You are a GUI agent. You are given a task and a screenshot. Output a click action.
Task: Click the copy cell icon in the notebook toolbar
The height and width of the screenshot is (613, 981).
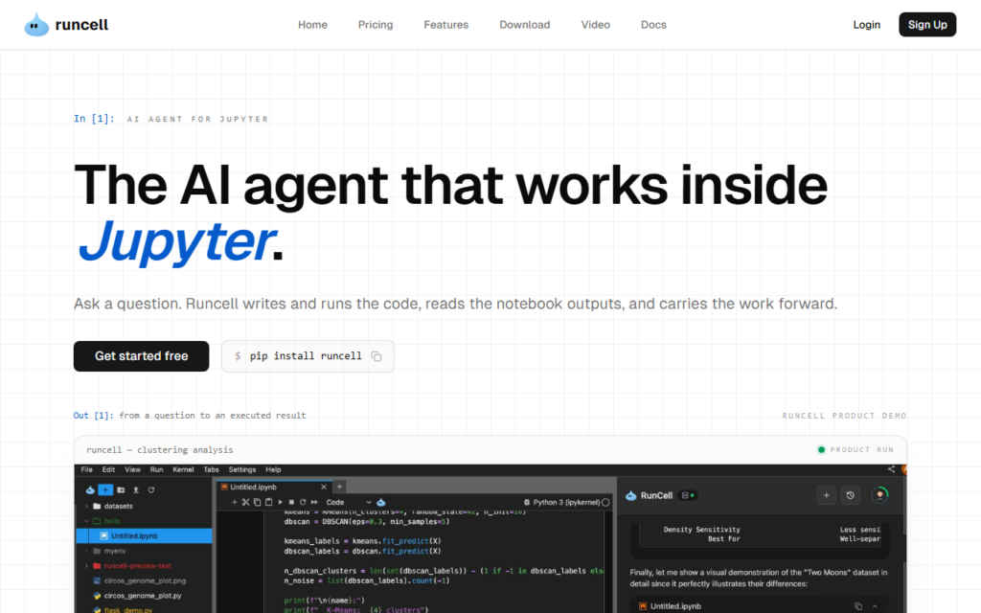tap(257, 502)
